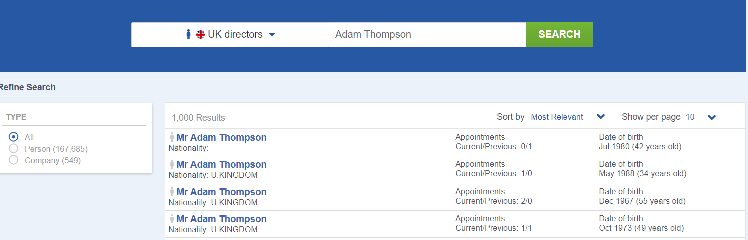Open Mr Adam Thompson aged 49 profile
748x240 pixels.
pyautogui.click(x=221, y=219)
